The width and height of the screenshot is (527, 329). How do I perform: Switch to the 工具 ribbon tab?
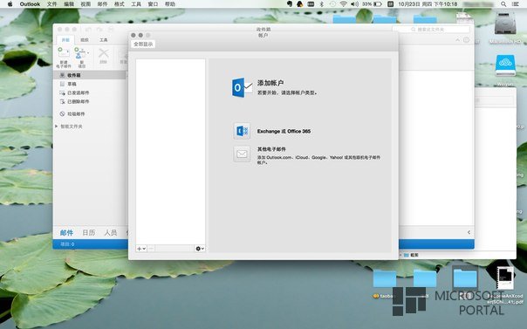point(104,40)
